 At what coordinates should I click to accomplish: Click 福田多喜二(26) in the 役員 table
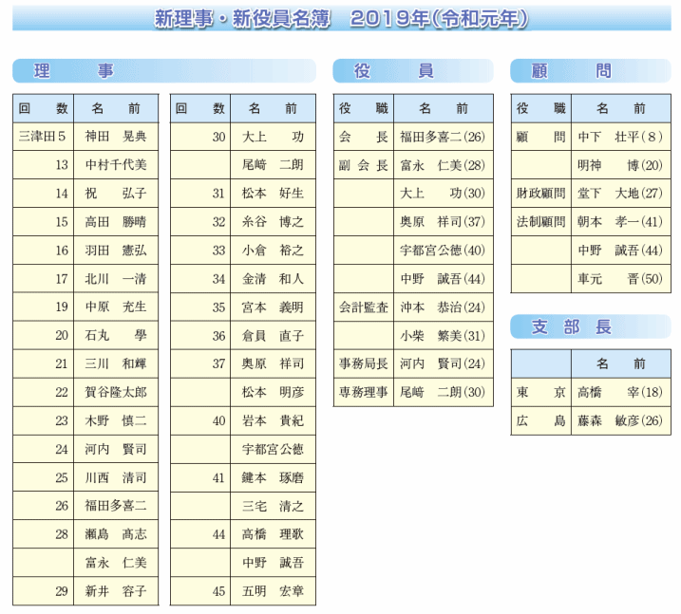point(443,137)
